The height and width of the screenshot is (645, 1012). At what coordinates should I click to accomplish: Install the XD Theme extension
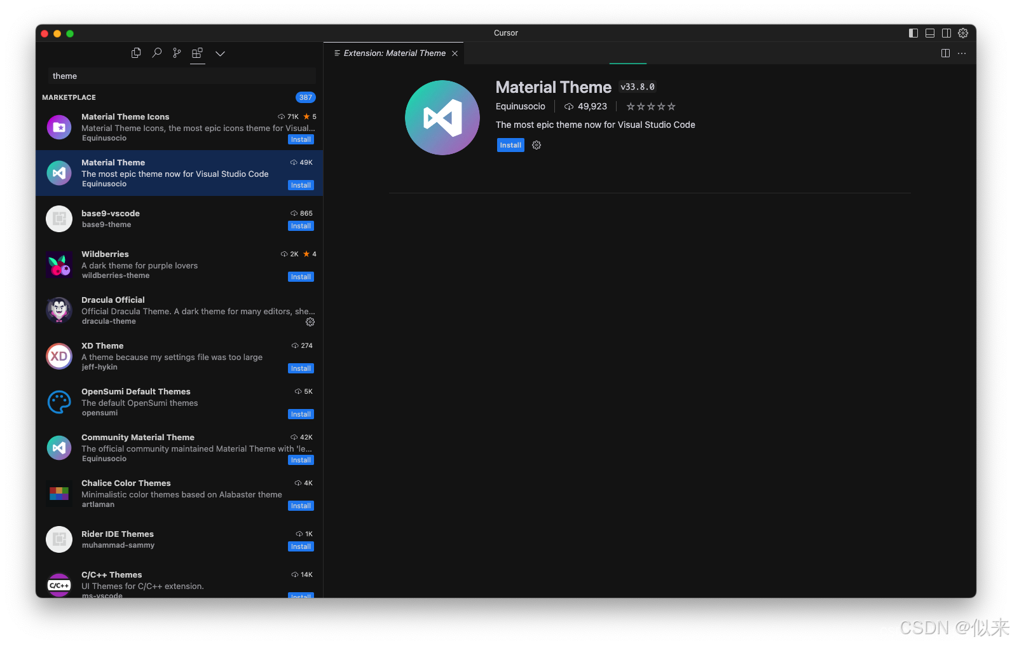tap(301, 368)
